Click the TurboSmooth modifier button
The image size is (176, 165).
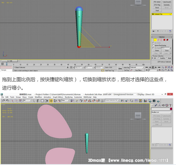point(166,2)
